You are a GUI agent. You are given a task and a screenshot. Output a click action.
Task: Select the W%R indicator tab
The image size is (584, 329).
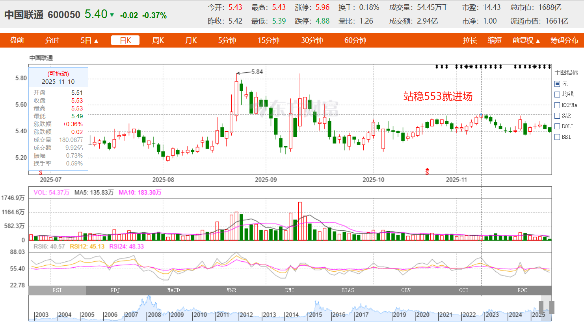pos(231,290)
